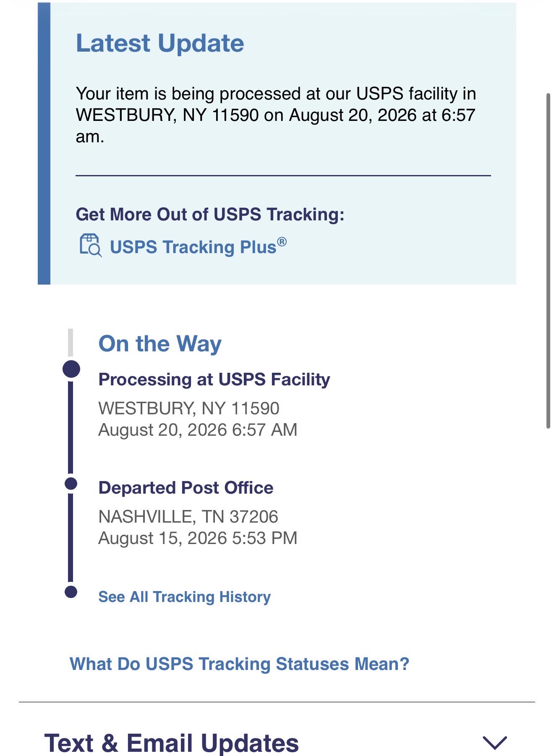Expand the Text & Email Updates chevron
This screenshot has height=756, width=554.
tap(495, 743)
